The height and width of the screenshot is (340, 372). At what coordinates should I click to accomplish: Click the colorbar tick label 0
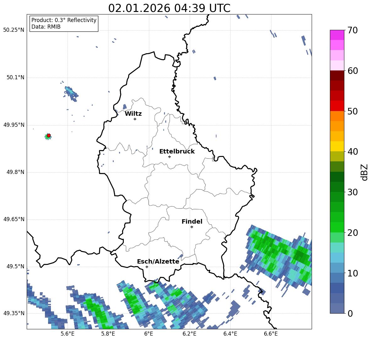(x=350, y=313)
